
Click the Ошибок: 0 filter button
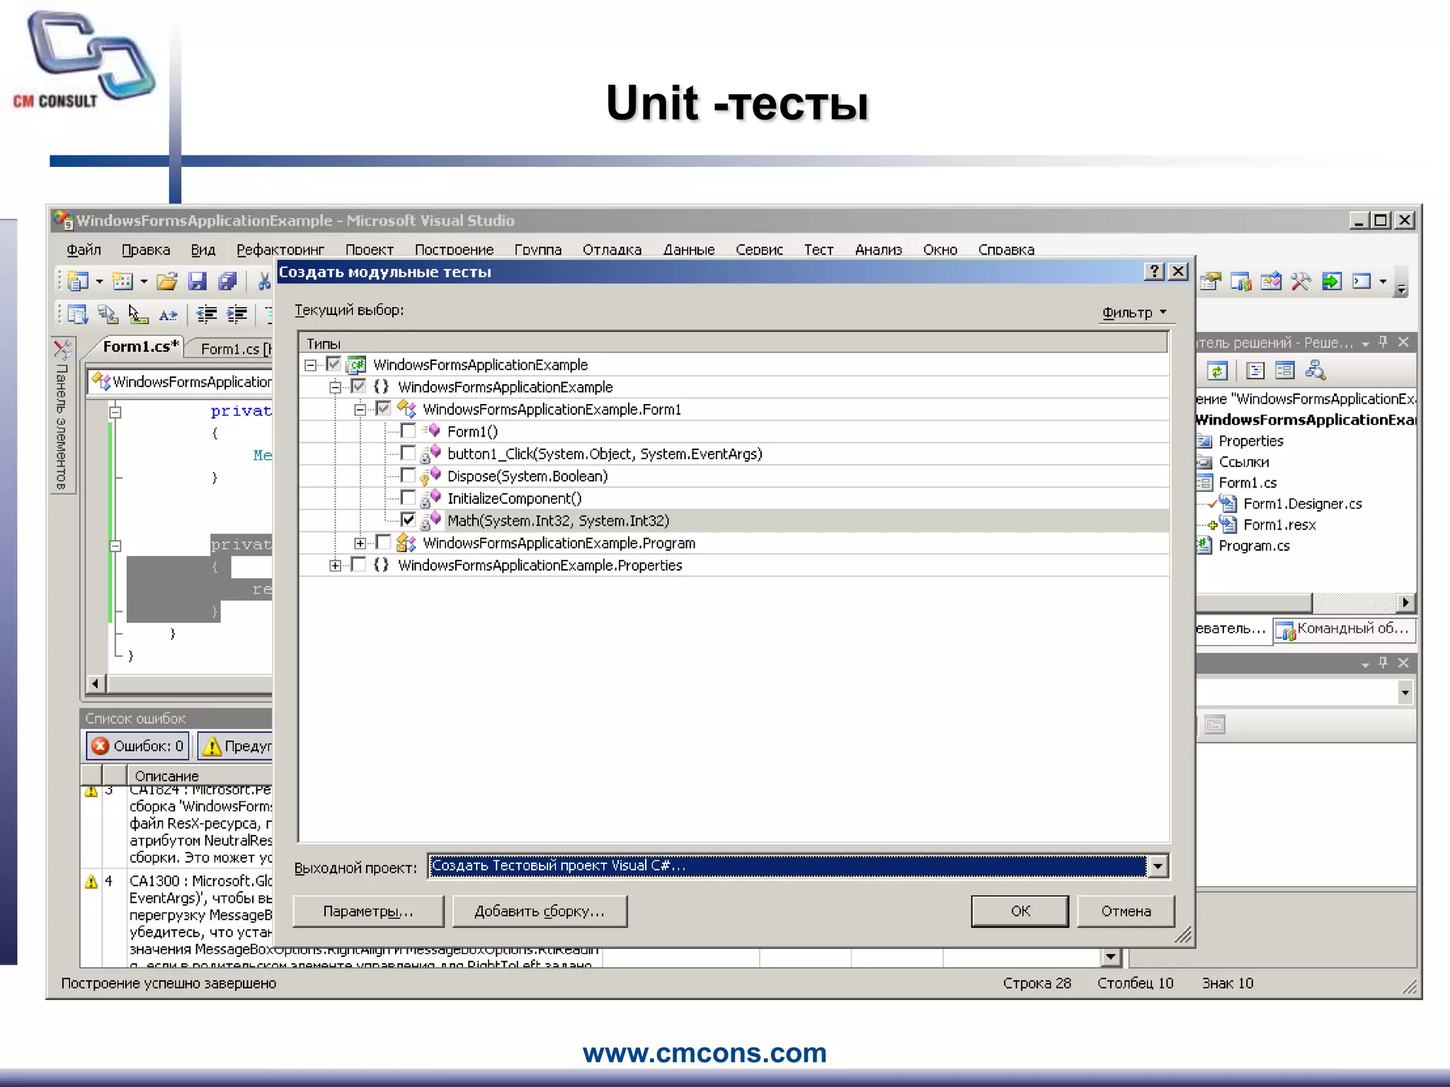click(137, 745)
